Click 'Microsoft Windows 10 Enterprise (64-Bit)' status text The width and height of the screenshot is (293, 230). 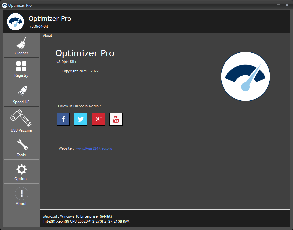click(x=78, y=216)
